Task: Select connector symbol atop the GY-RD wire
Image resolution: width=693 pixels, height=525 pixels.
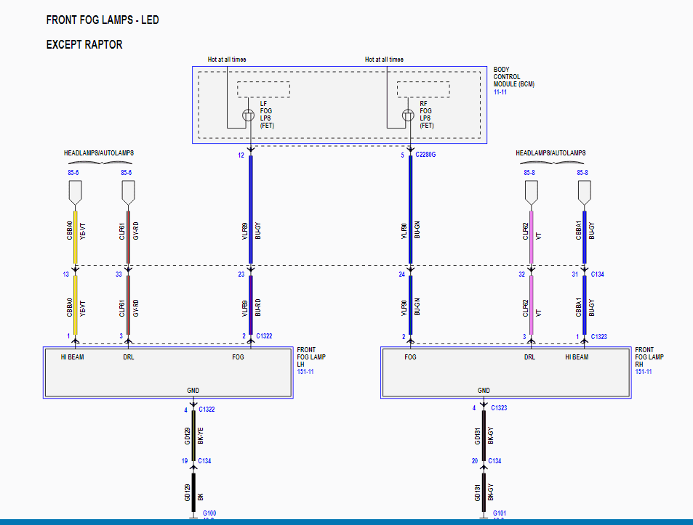Action: tap(128, 192)
